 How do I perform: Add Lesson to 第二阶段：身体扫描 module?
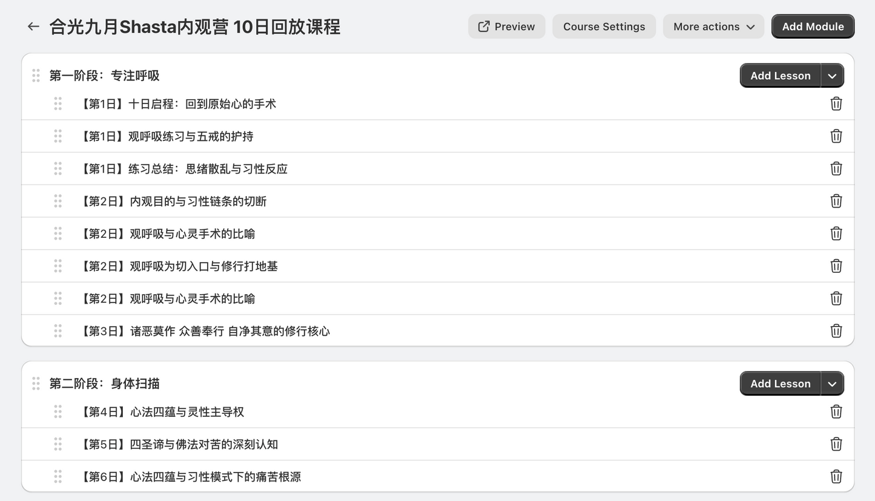780,384
